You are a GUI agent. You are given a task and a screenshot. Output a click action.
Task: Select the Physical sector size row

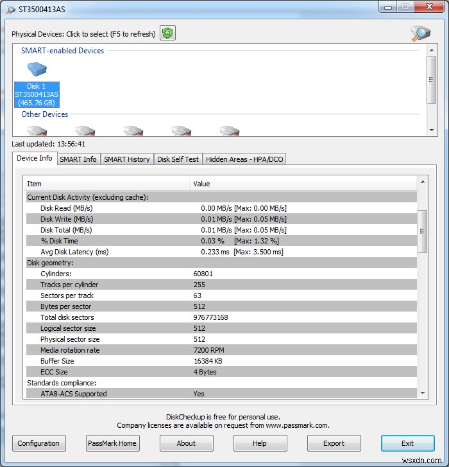[221, 339]
